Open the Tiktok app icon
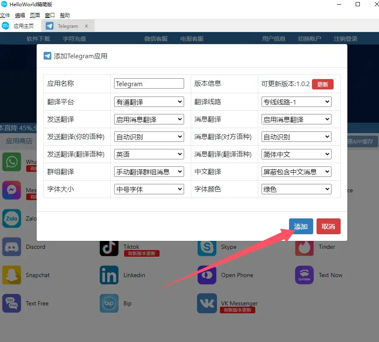 coord(109,248)
